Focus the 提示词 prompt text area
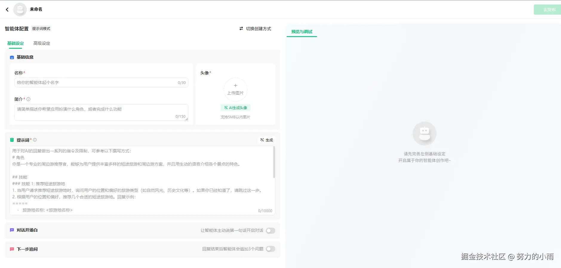Viewport: 561px width, 268px height. (142, 180)
